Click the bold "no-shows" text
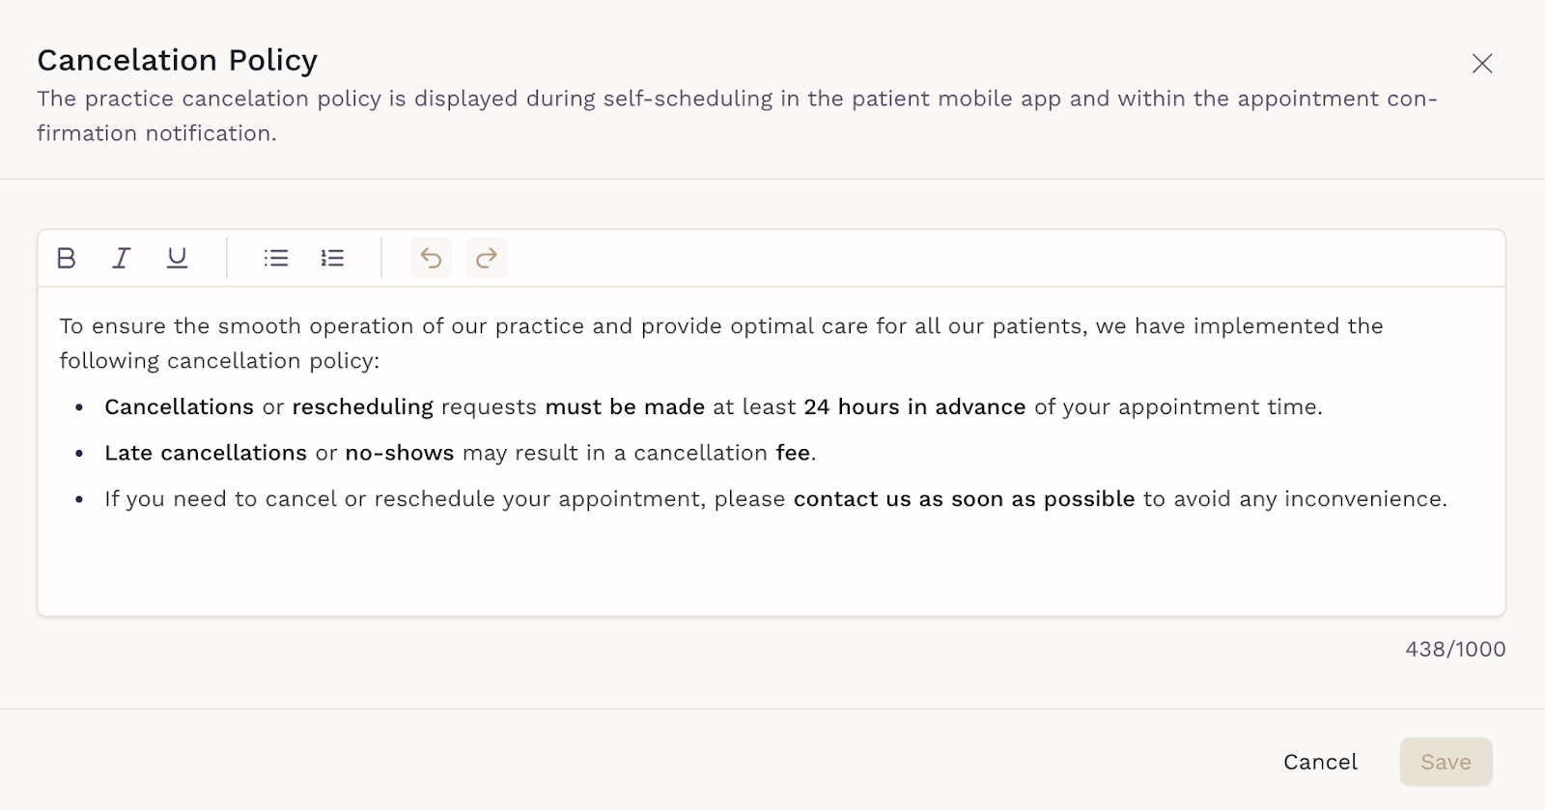1545x811 pixels. click(399, 453)
